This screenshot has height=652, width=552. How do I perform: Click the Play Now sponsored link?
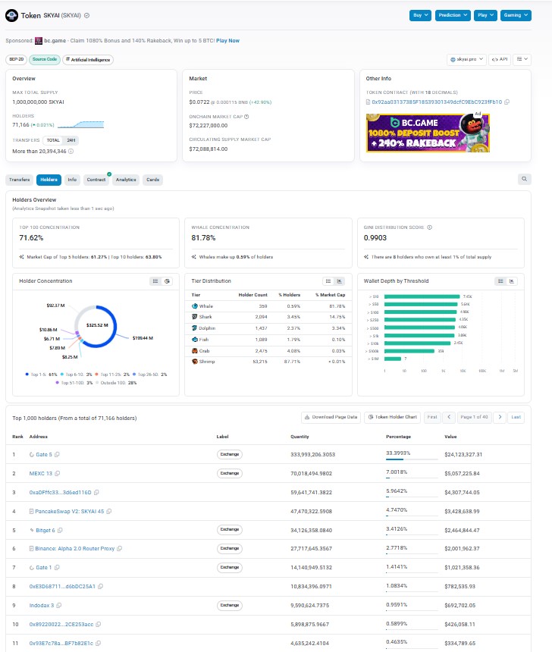coord(227,41)
